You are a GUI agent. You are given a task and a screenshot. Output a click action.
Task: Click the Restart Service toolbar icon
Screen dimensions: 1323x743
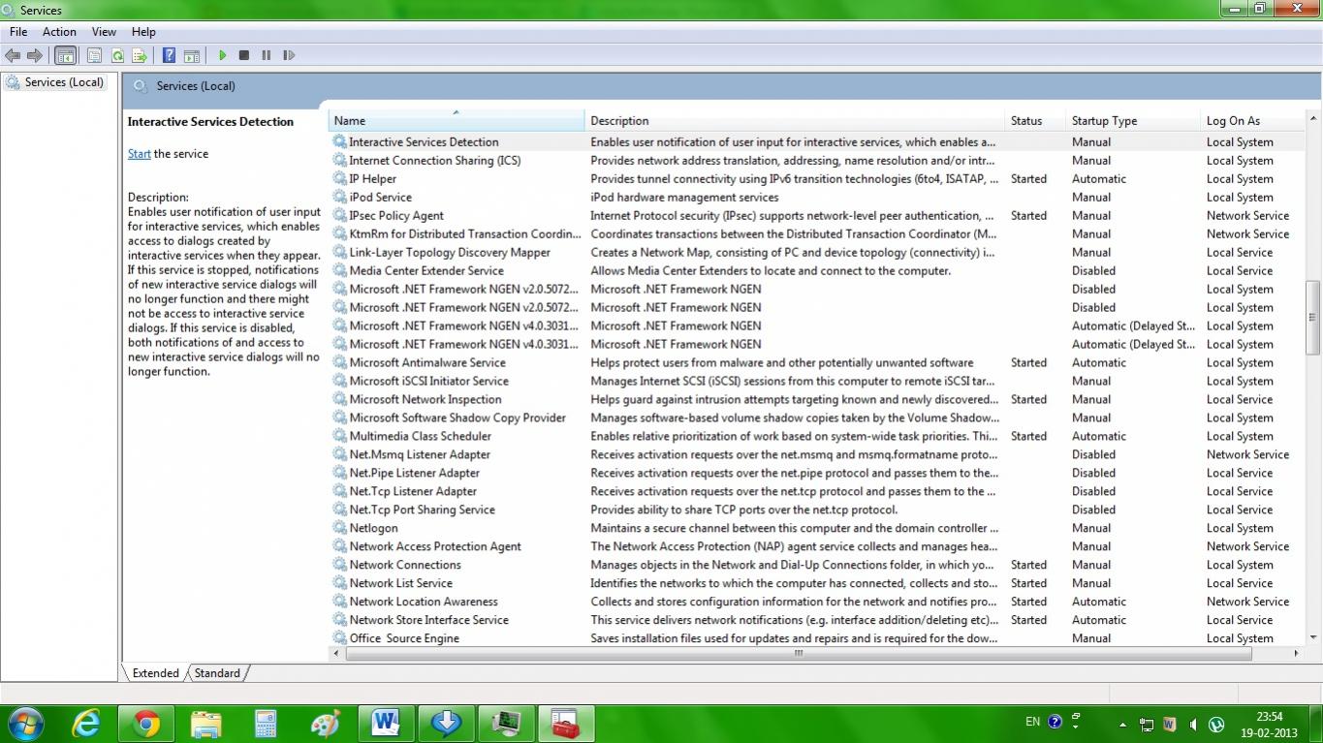289,56
